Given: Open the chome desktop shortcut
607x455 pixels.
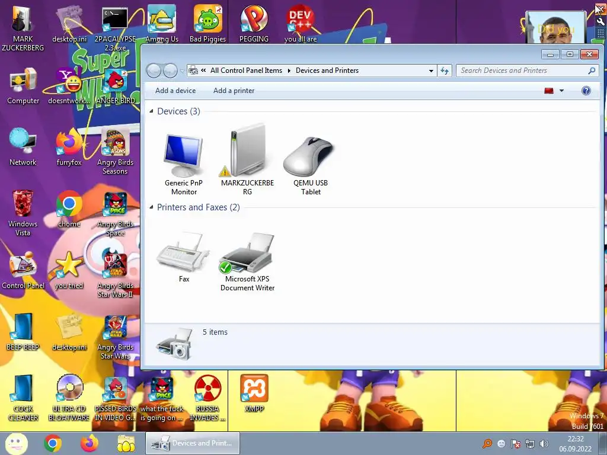Looking at the screenshot, I should [x=69, y=209].
